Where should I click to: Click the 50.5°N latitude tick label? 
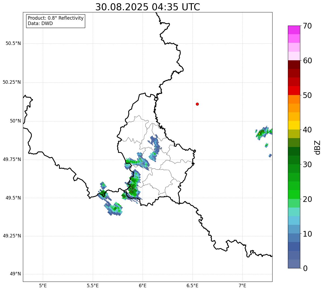pyautogui.click(x=13, y=43)
